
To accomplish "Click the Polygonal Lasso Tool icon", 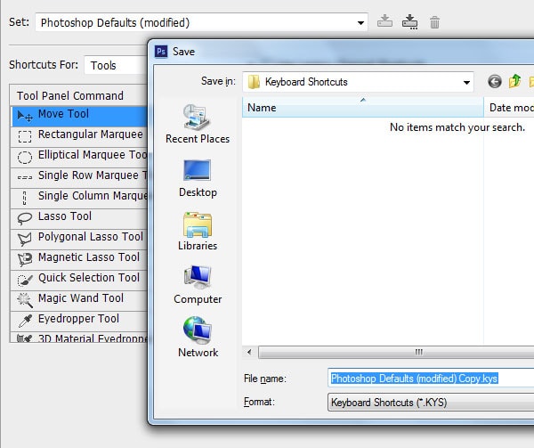I will coord(25,240).
